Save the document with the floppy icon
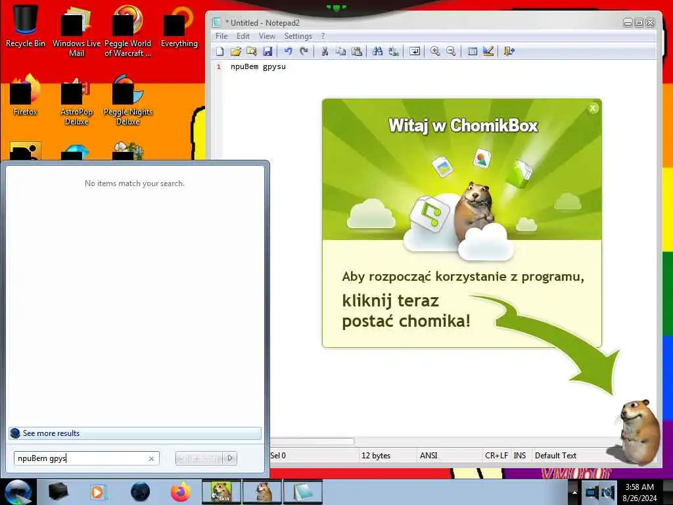 [x=267, y=51]
